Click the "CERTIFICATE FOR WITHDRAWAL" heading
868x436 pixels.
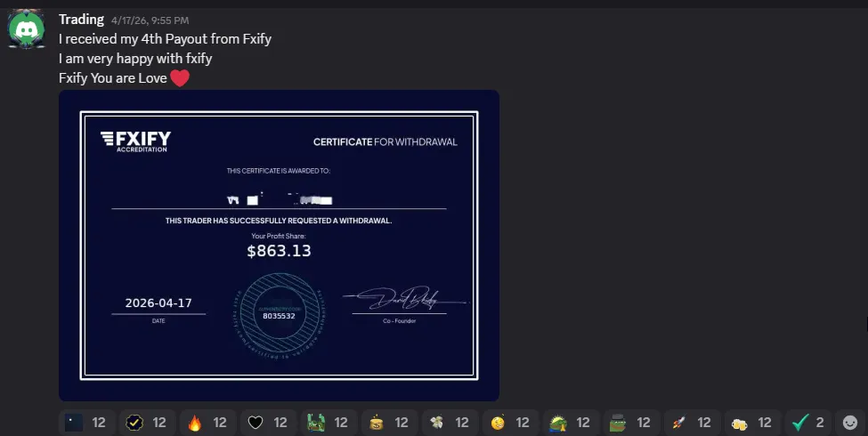(385, 142)
